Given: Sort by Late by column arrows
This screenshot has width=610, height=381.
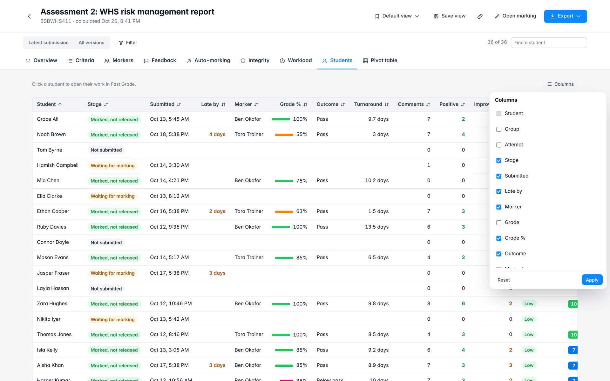Looking at the screenshot, I should 223,104.
